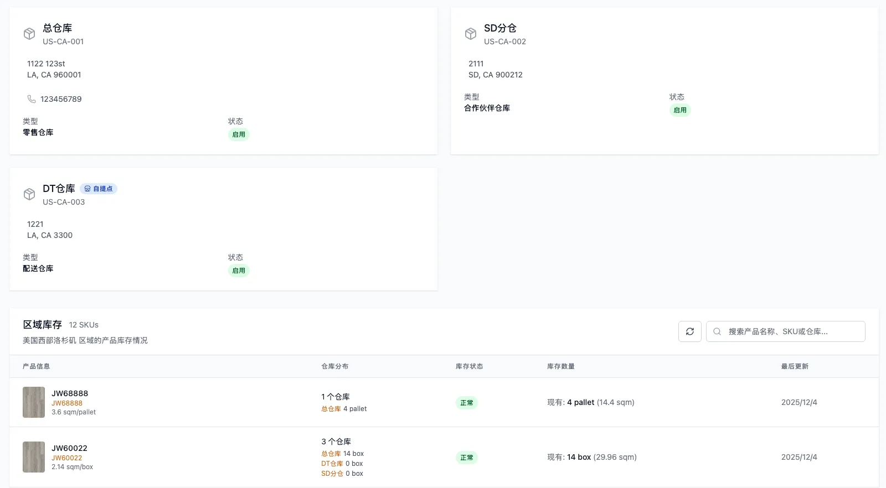Viewport: 886px width, 488px height.
Task: Focus the product name/SKU search field
Action: tap(785, 331)
